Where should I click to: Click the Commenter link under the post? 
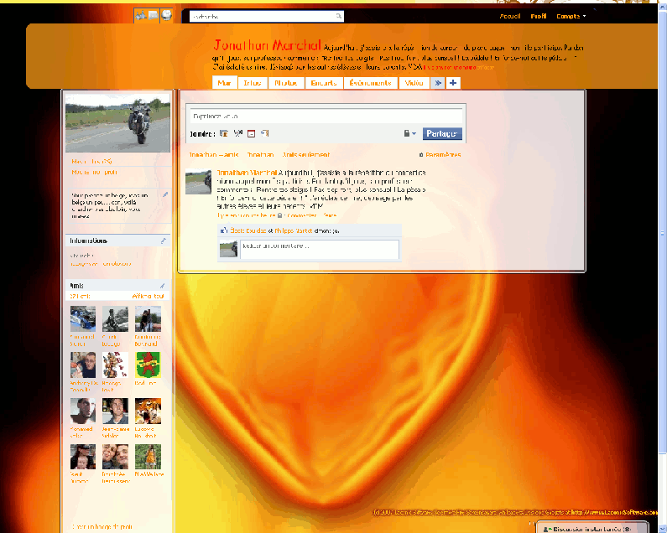tap(301, 215)
